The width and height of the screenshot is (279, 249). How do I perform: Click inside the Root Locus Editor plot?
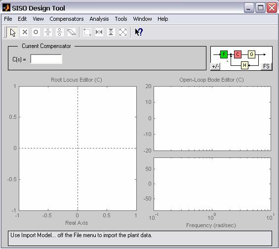(x=78, y=149)
